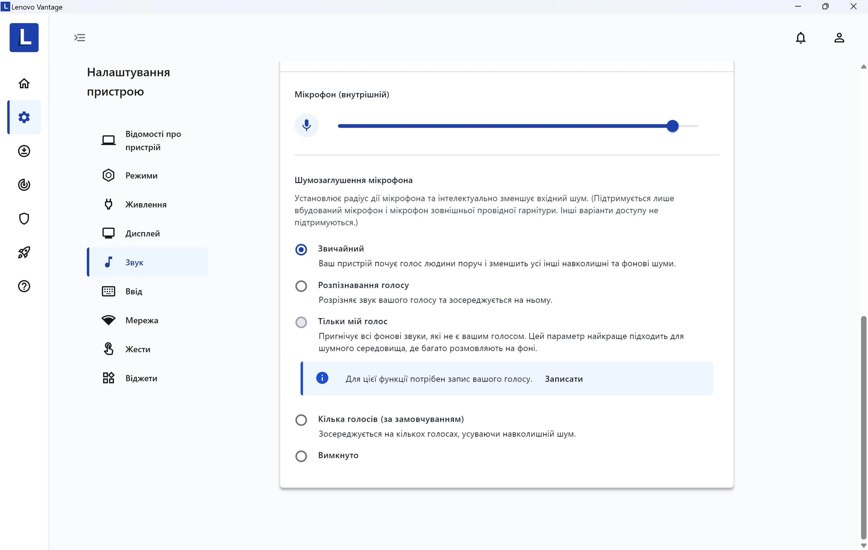Image resolution: width=868 pixels, height=550 pixels.
Task: Click description 'Зосереджується на кількох голосах, усуваючи навколишній шум.'
Action: (x=447, y=434)
